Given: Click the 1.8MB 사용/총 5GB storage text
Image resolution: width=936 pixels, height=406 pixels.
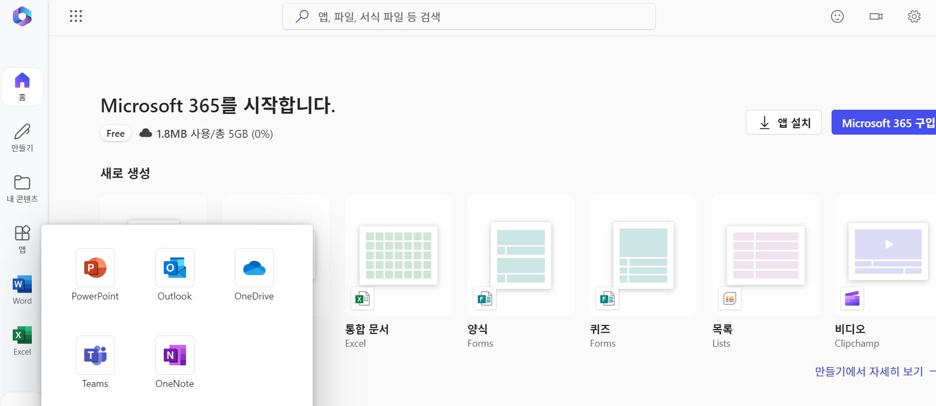Looking at the screenshot, I should point(214,134).
